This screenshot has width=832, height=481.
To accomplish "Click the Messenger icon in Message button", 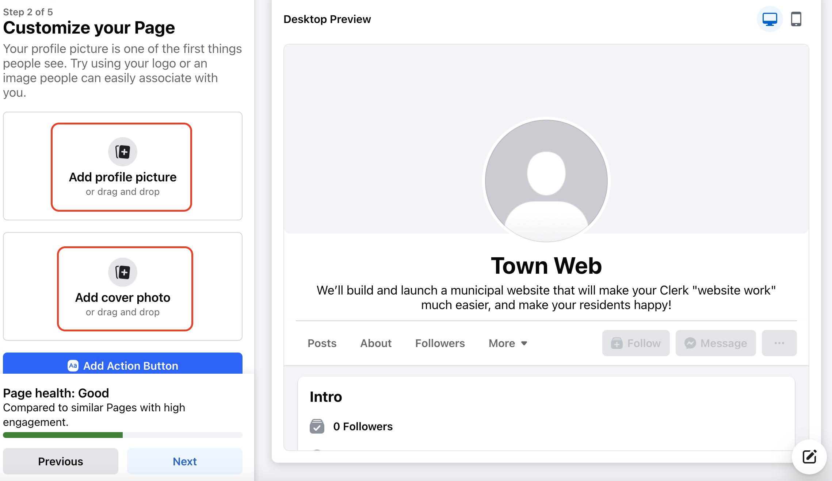I will point(690,343).
